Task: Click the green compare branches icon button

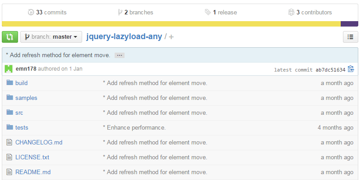Action: tap(10, 37)
